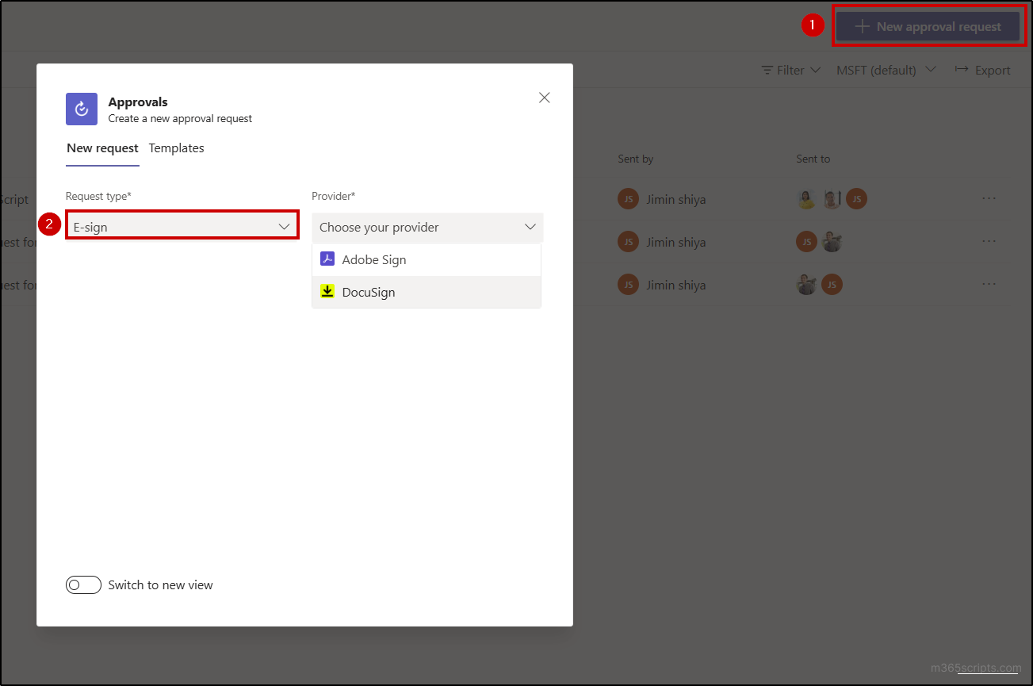Select the DocuSign provider icon
Screen dimensions: 1033x686
(x=327, y=291)
